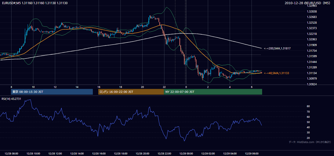
Task: Select the NY 22:00-07:00 JST session bar
Action: [213, 92]
